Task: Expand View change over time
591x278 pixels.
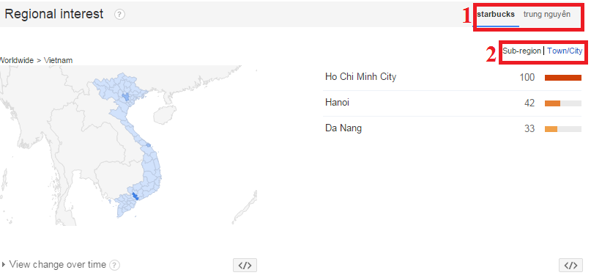Action: point(58,265)
